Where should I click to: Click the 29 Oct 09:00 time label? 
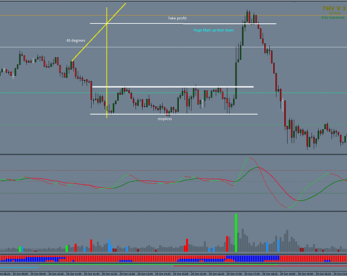click(x=21, y=274)
